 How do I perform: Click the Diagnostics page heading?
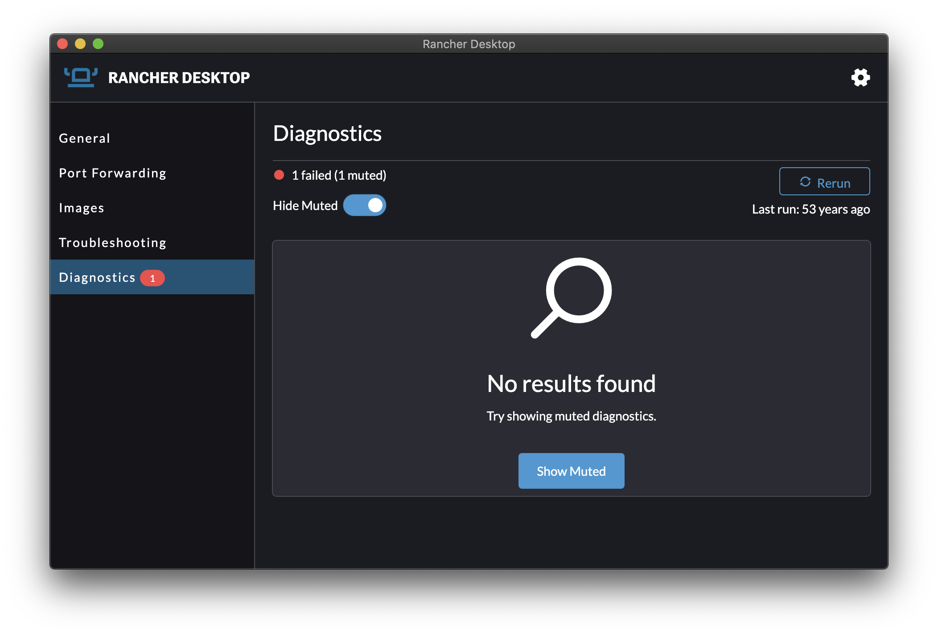tap(327, 133)
